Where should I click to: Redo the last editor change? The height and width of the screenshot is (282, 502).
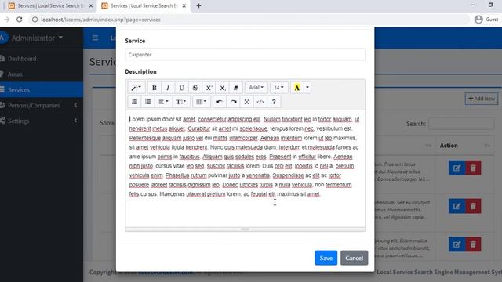234,102
